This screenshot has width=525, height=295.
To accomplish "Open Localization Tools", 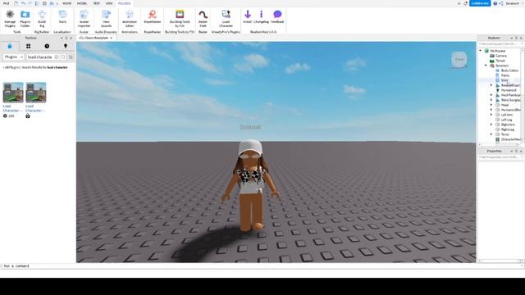I will pyautogui.click(x=62, y=17).
